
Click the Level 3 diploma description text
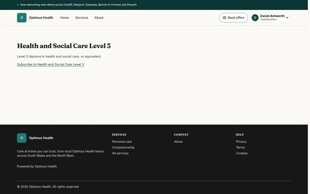tap(59, 56)
